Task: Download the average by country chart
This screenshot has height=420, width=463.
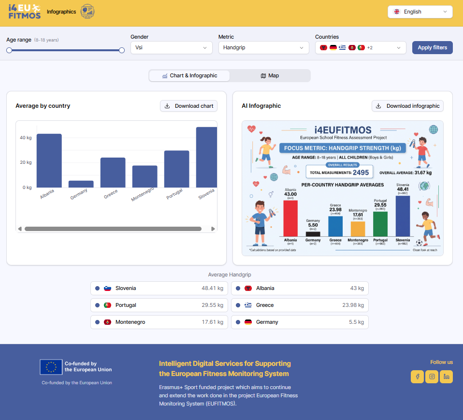Action: pos(188,106)
